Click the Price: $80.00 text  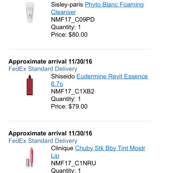(x=69, y=35)
